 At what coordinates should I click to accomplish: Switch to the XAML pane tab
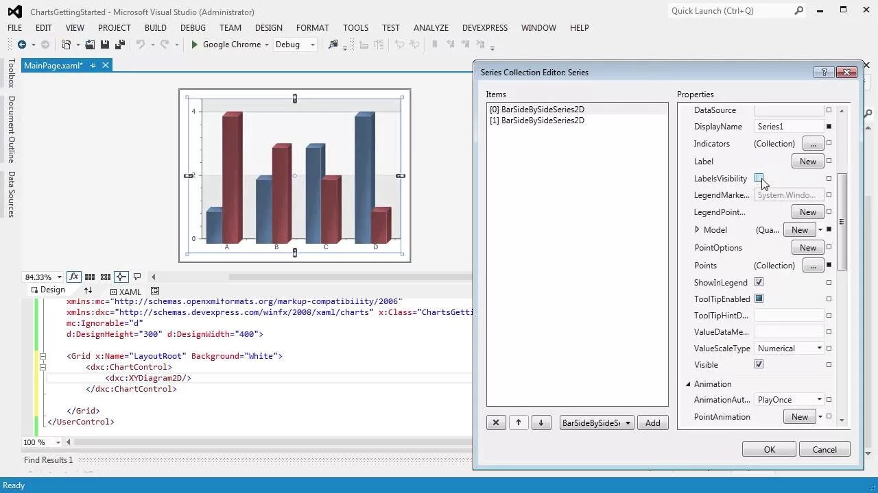pos(126,292)
